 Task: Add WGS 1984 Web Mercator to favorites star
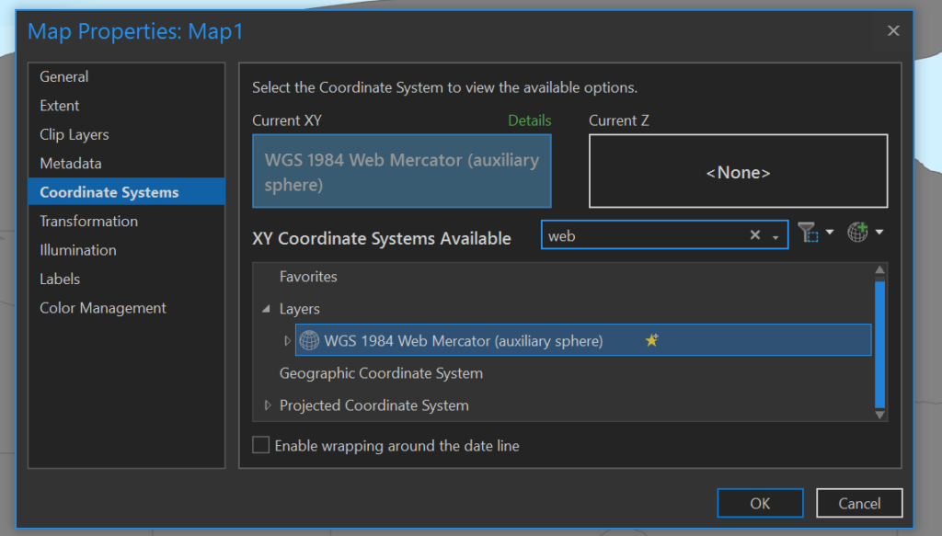pyautogui.click(x=652, y=340)
